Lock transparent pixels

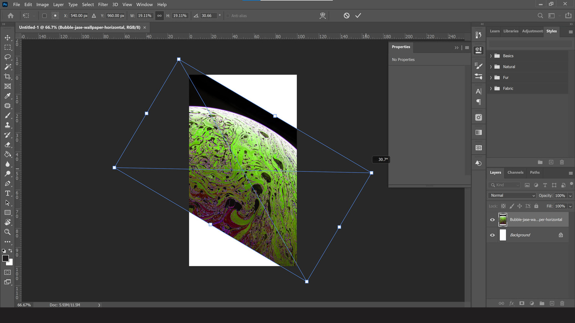click(x=503, y=206)
